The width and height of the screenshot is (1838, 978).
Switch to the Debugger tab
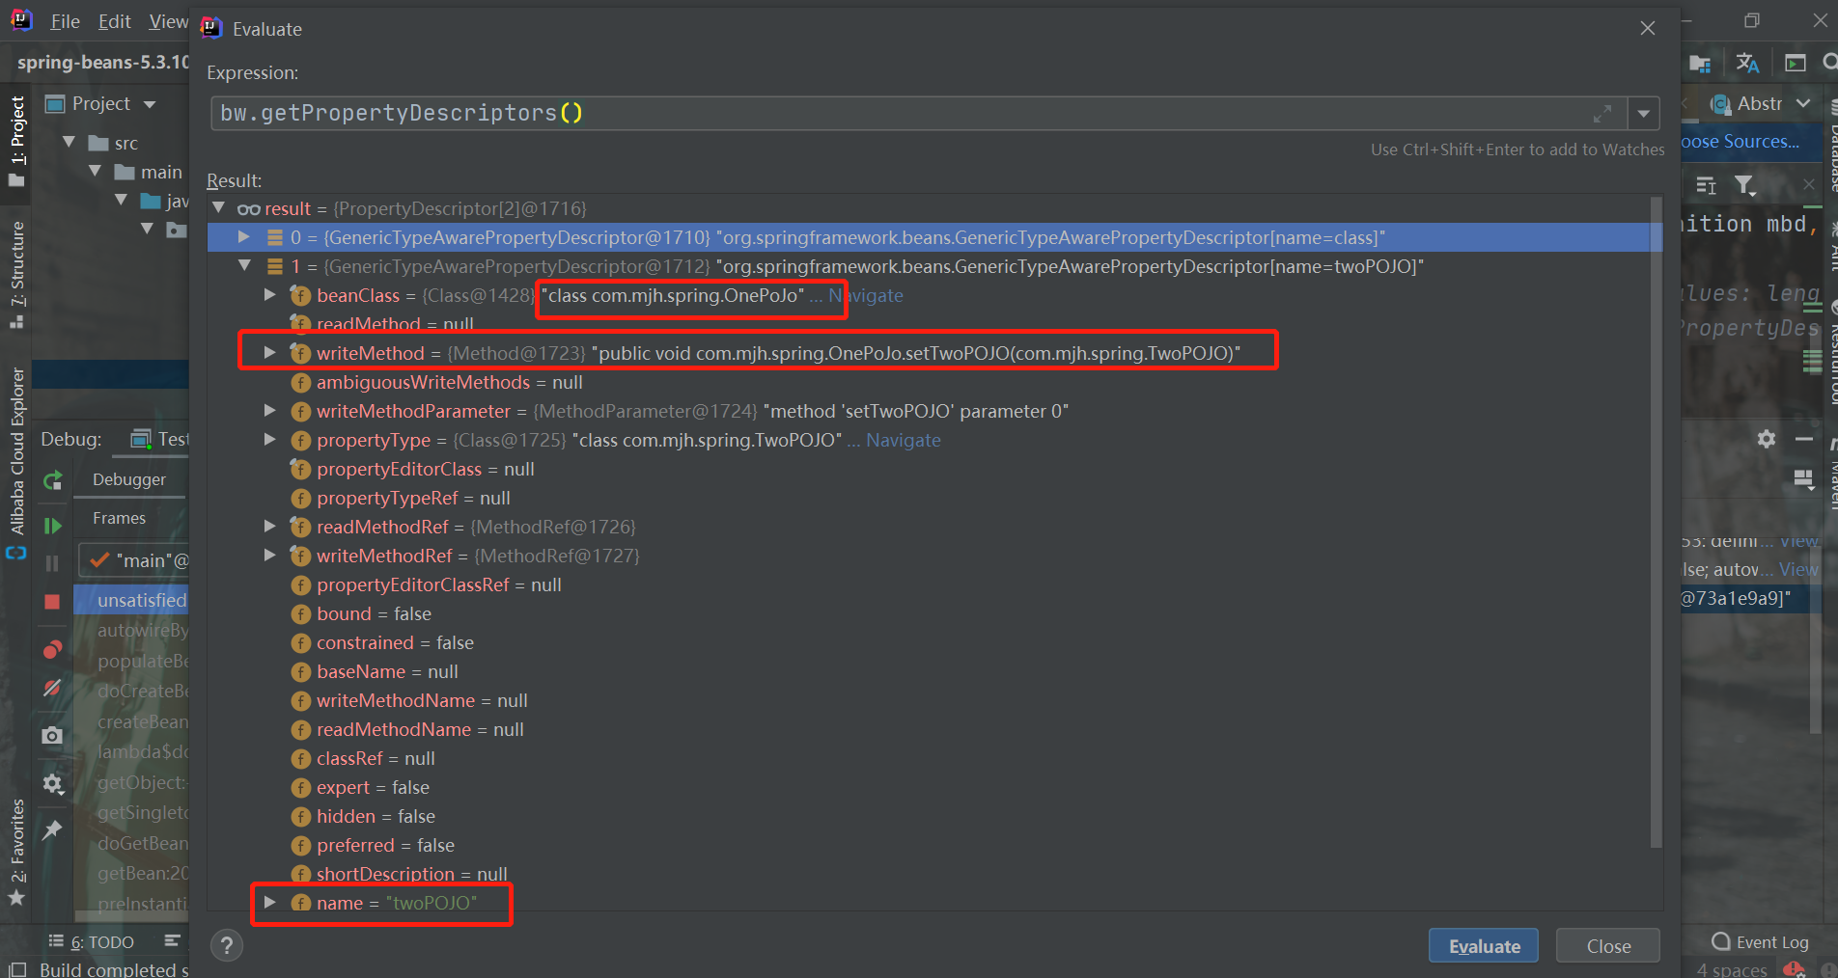click(x=129, y=479)
